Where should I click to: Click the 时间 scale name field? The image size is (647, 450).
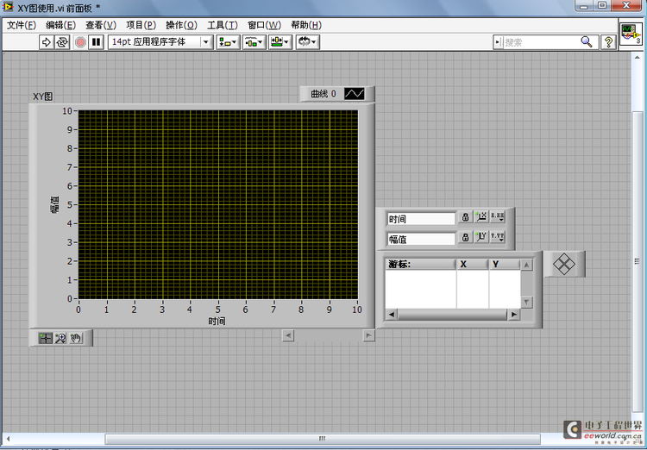(421, 219)
